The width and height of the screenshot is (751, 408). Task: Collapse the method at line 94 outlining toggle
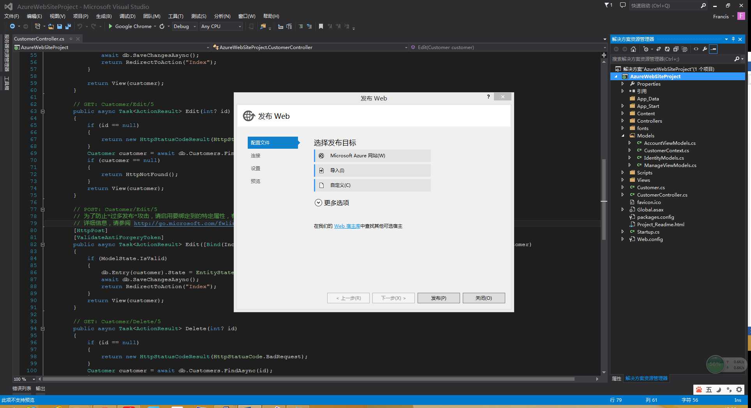click(x=43, y=329)
